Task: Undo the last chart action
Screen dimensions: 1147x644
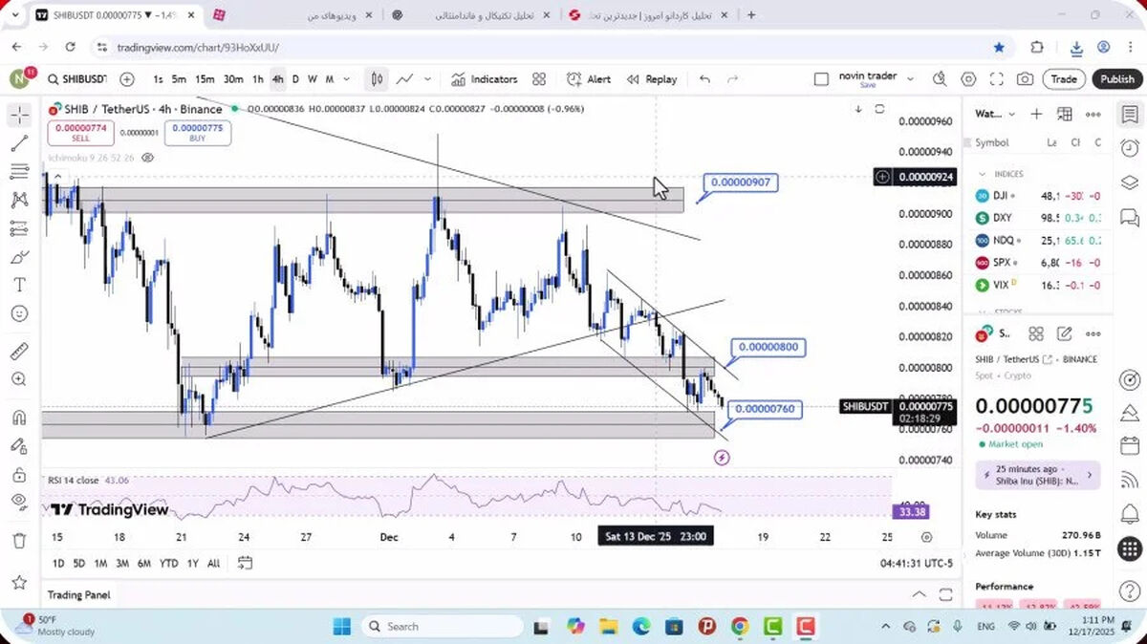Action: [704, 79]
